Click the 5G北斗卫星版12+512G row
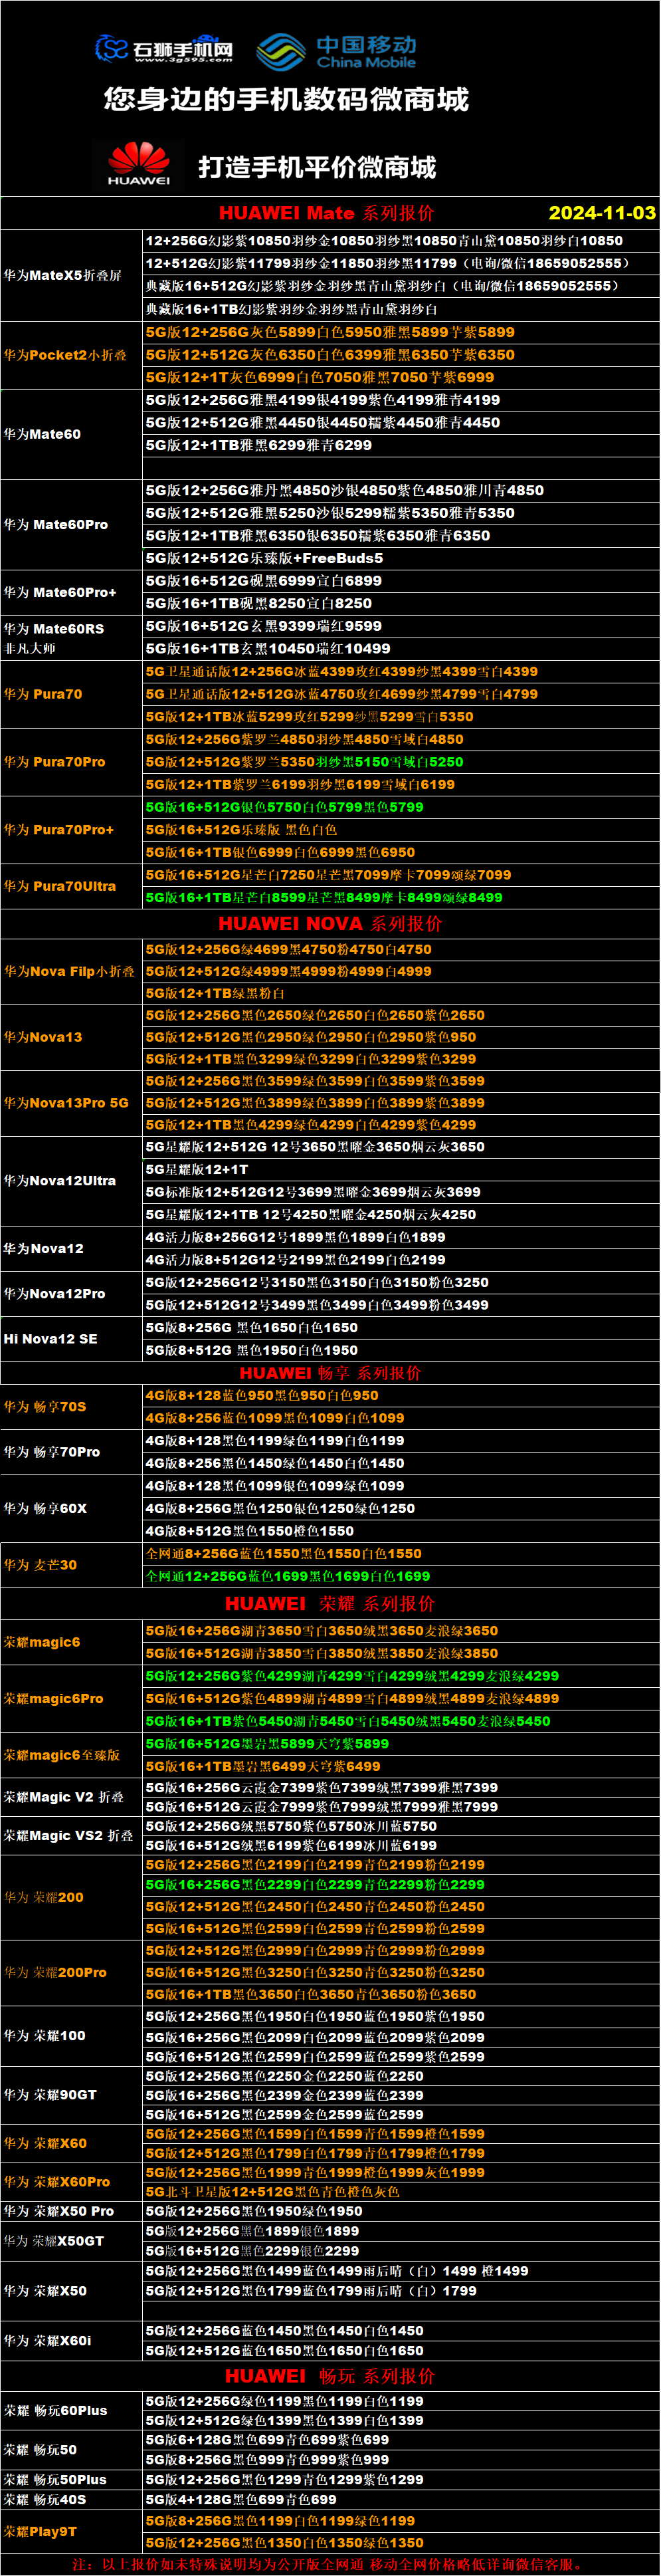The height and width of the screenshot is (2576, 661). click(x=273, y=2192)
